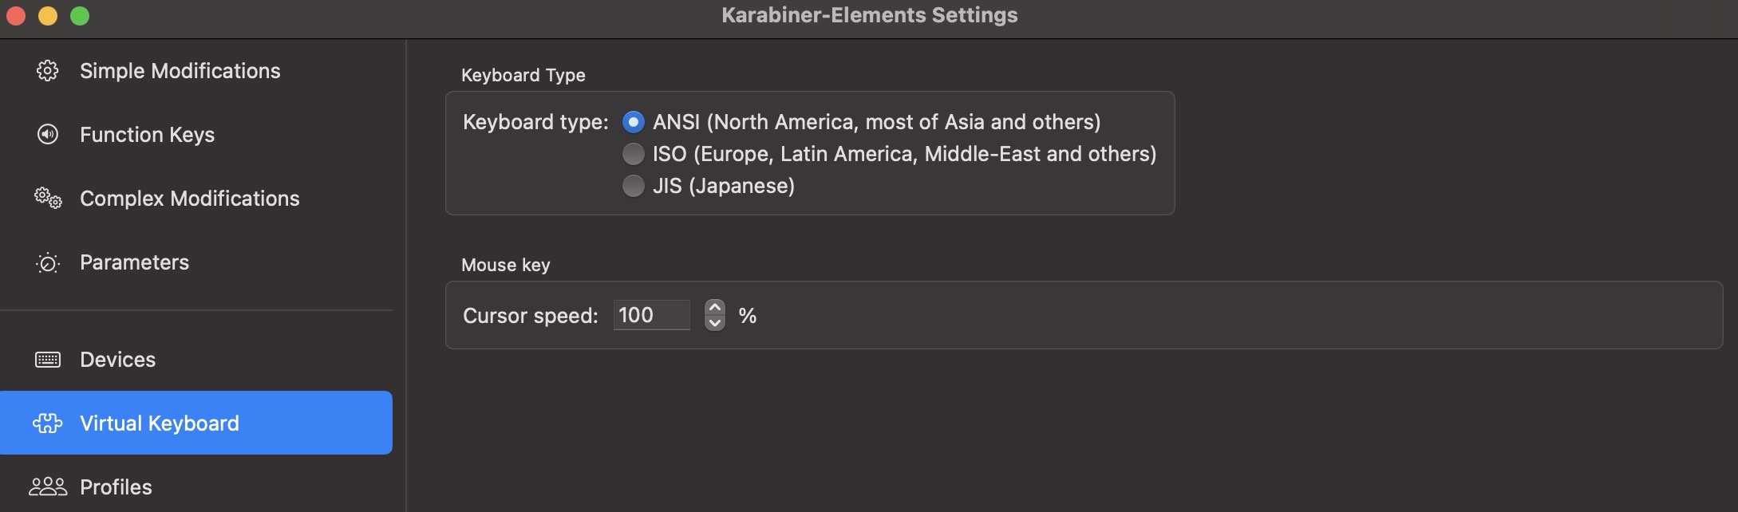Minimize the settings window with the yellow button
Viewport: 1738px width, 512px height.
48,16
